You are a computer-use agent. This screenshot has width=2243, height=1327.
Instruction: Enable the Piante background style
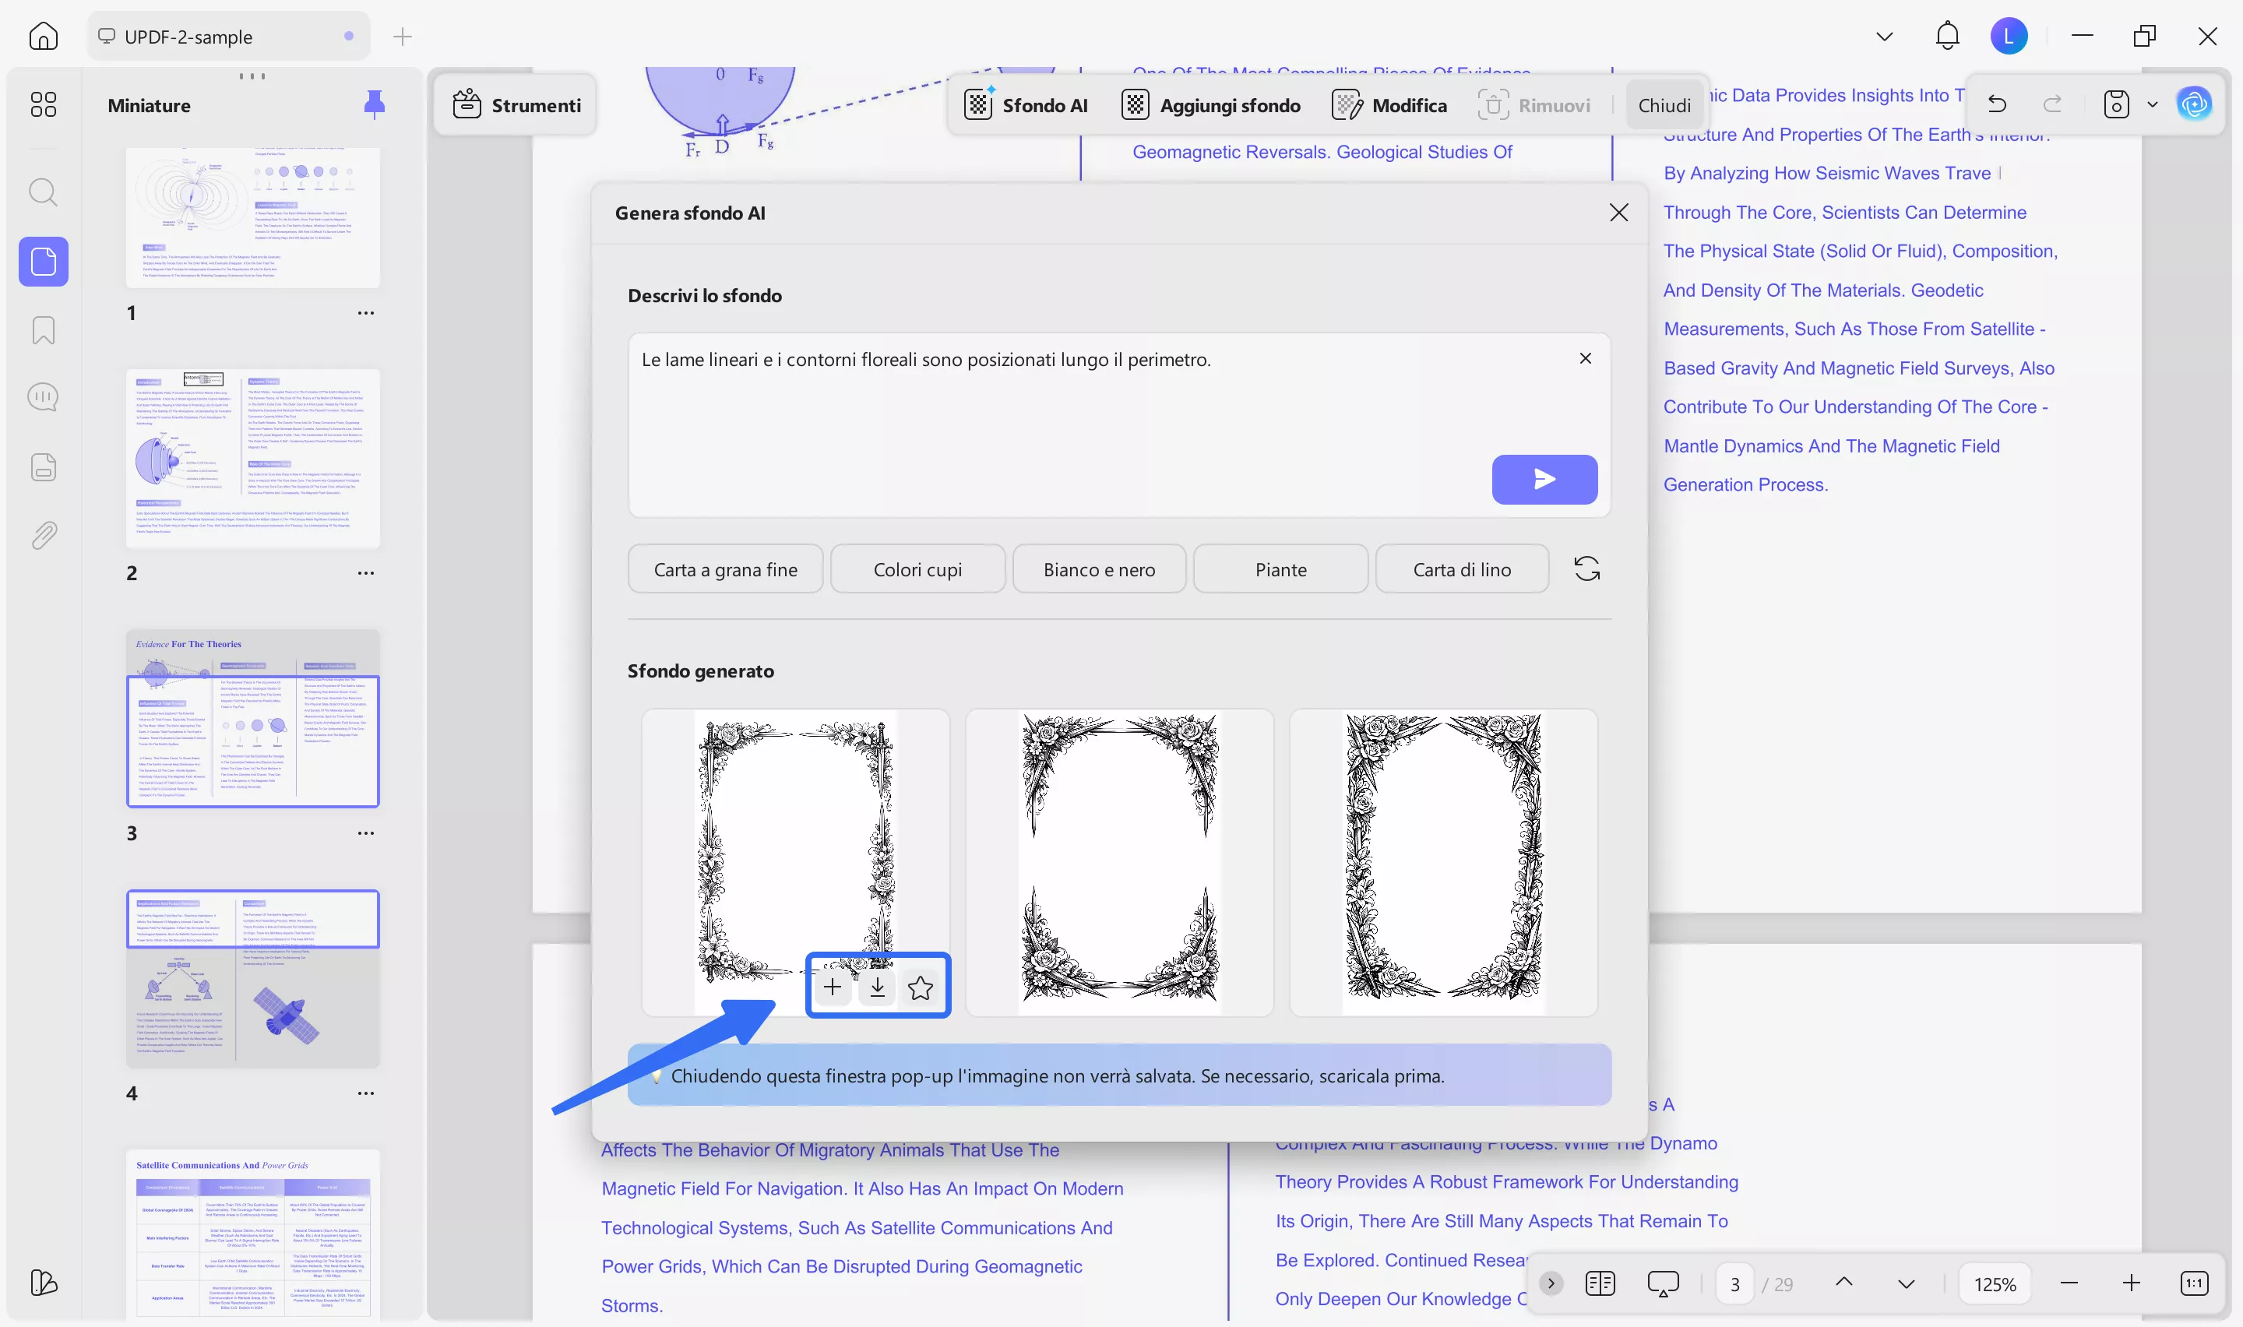[1280, 568]
